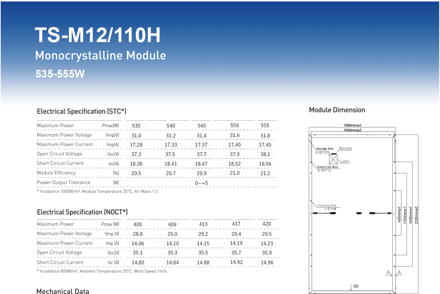The image size is (440, 294).
Task: Click the NOCT Maximum Power value 413
Action: (x=203, y=224)
